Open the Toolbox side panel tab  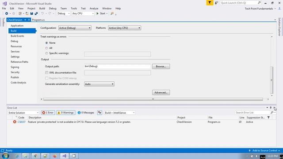[x=3, y=22]
